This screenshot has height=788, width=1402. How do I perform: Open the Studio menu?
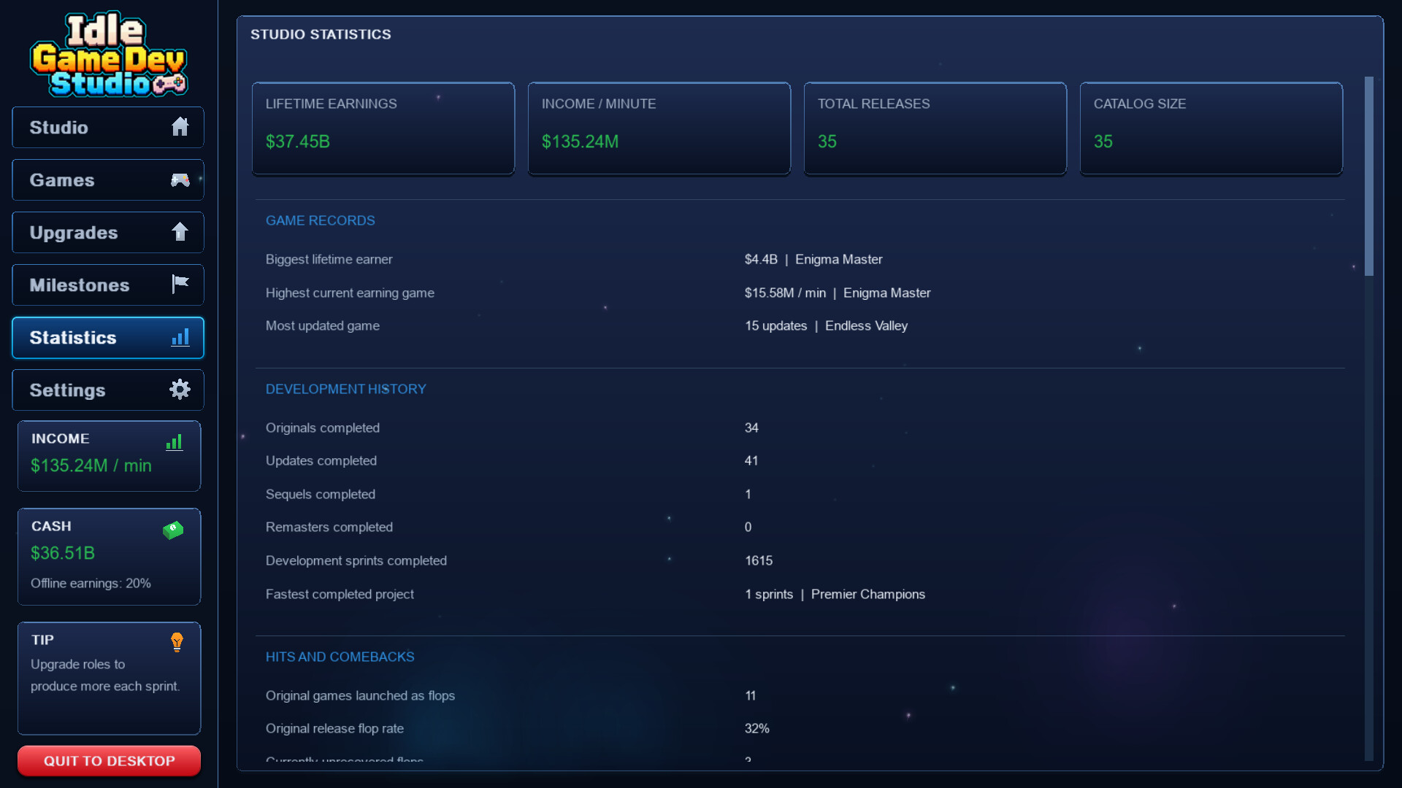point(108,128)
